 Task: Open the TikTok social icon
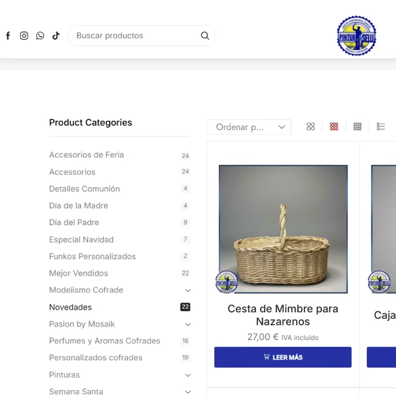click(55, 35)
